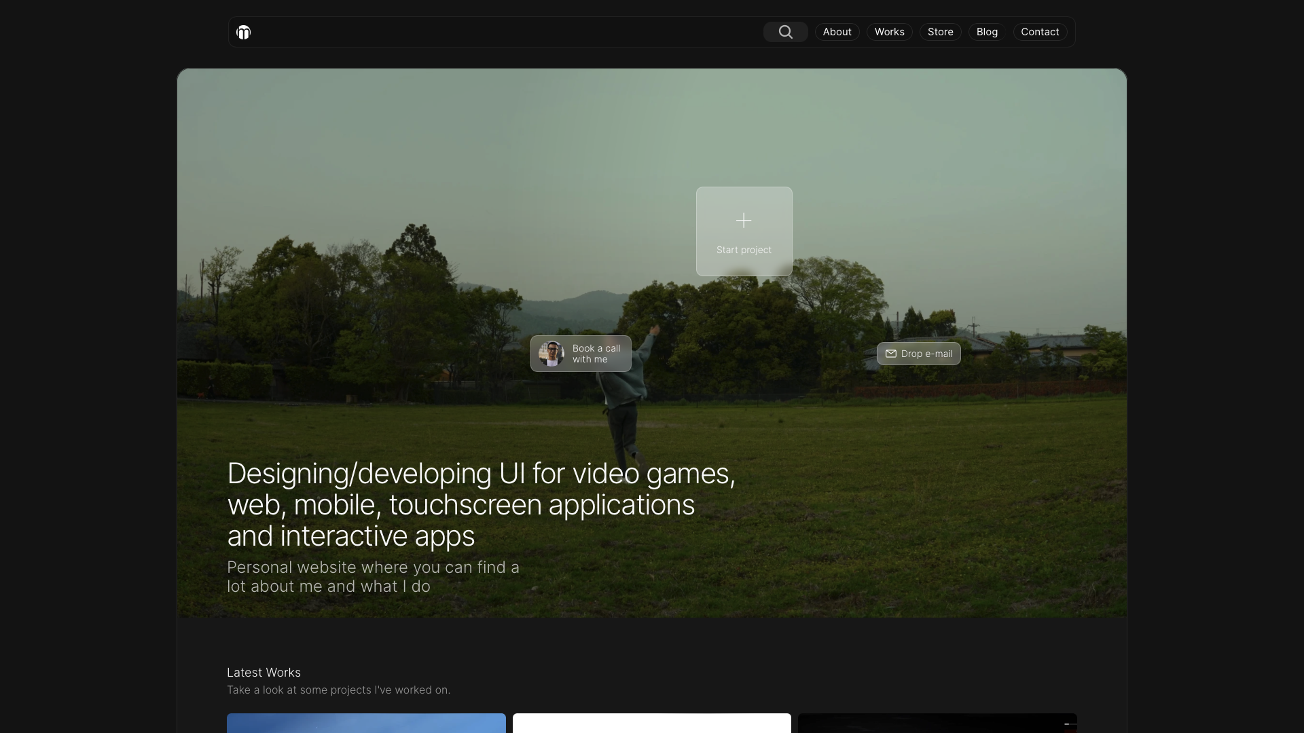This screenshot has height=733, width=1304.
Task: Click the Personal website subtitle text
Action: click(x=373, y=577)
